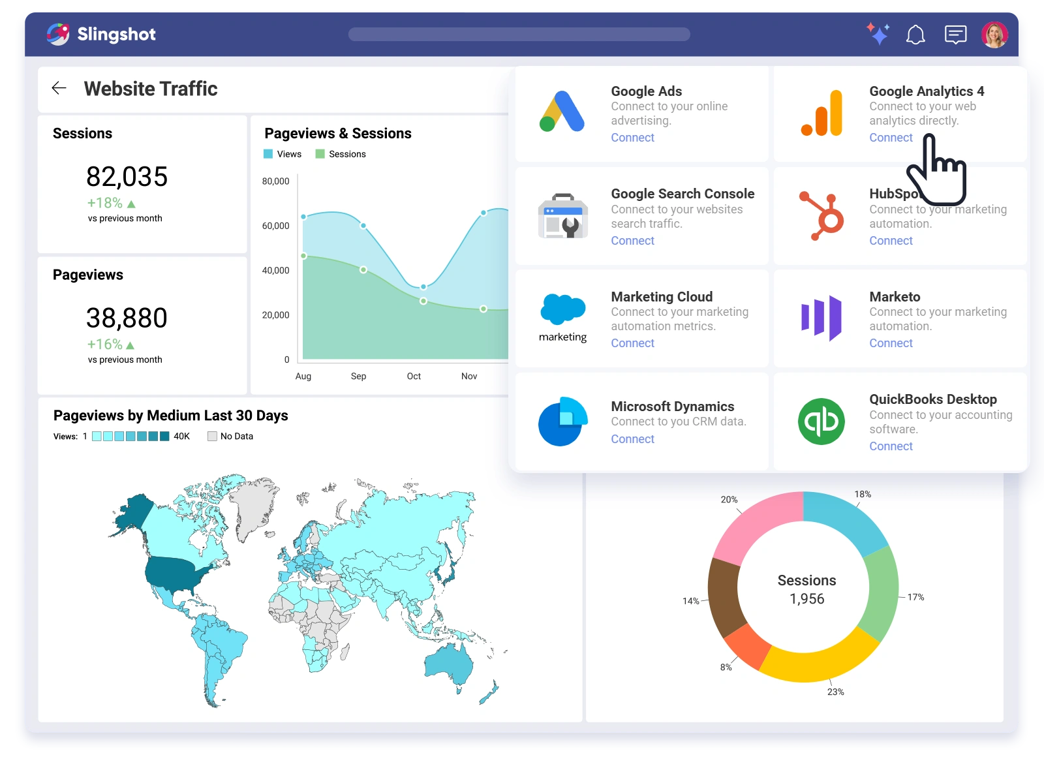
Task: Open the profile avatar menu
Action: click(x=994, y=34)
